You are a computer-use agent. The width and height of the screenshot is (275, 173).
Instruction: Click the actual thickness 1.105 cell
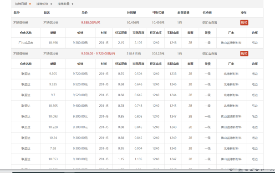coord(138,159)
